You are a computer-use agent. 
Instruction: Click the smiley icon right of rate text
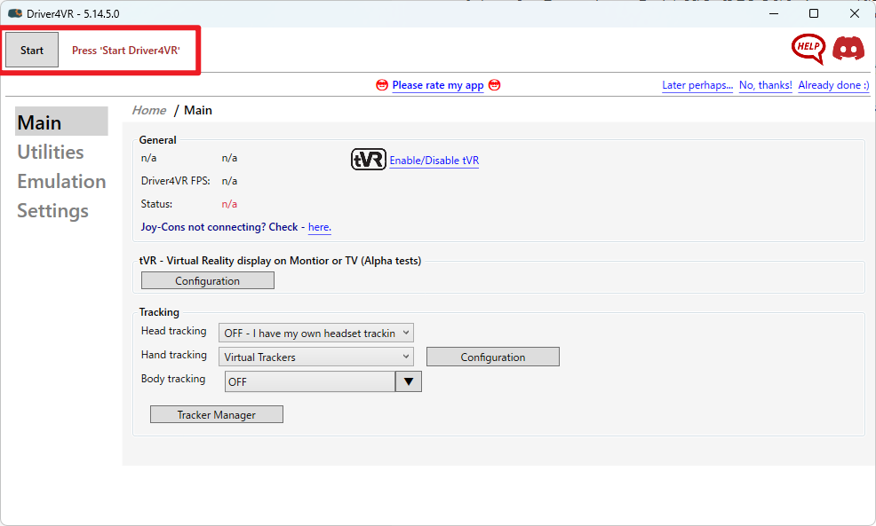(495, 85)
